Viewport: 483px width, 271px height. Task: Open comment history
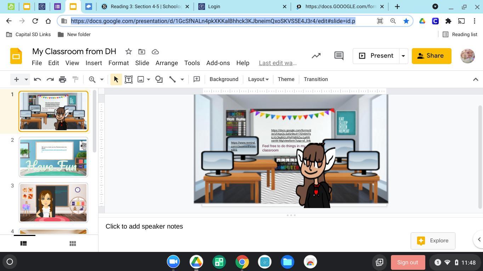(339, 56)
